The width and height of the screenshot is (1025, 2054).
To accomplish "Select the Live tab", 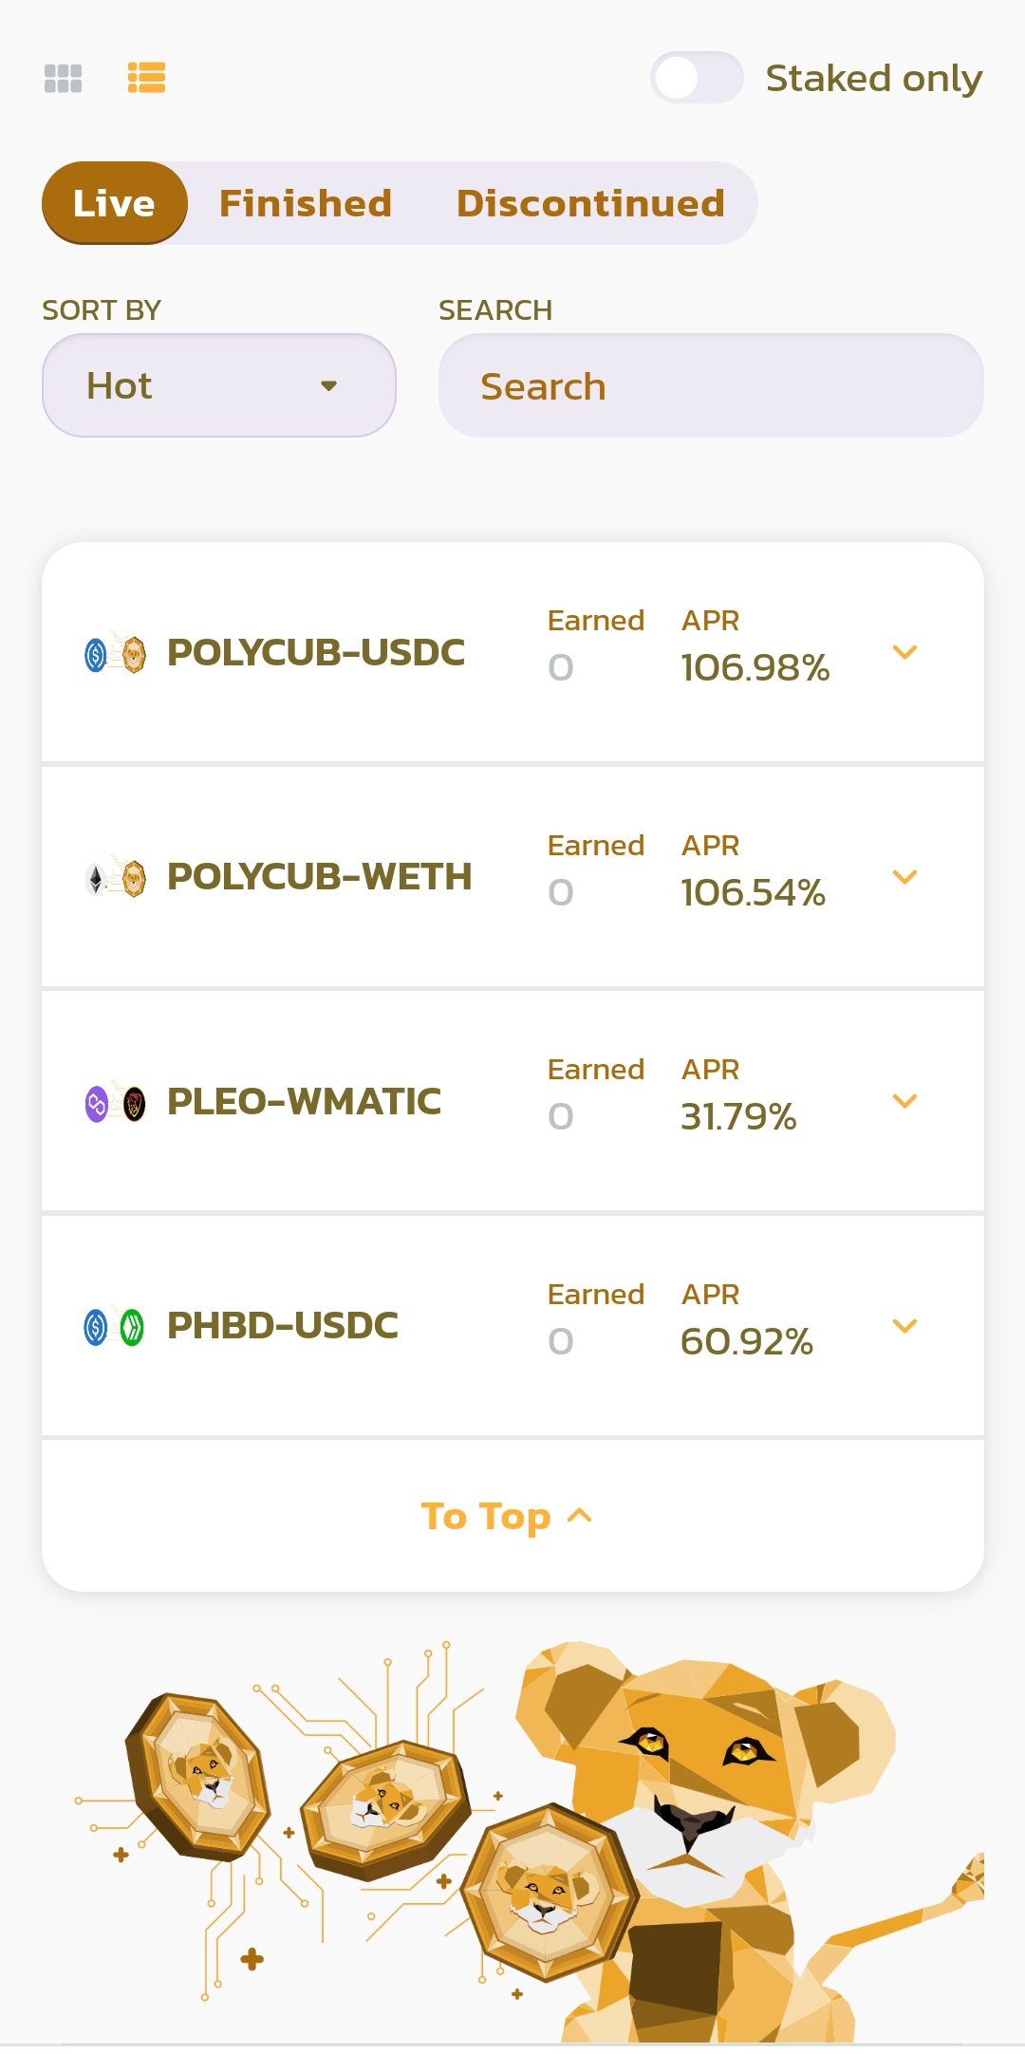I will point(114,203).
